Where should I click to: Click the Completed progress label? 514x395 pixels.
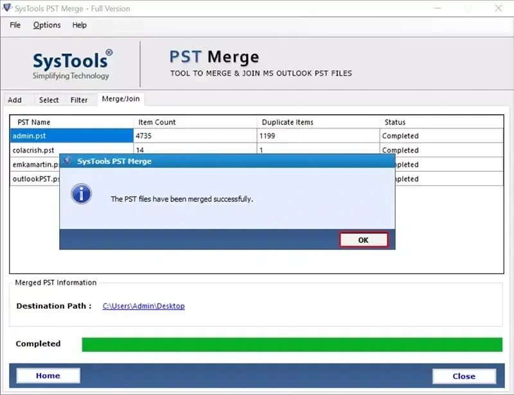tap(38, 344)
